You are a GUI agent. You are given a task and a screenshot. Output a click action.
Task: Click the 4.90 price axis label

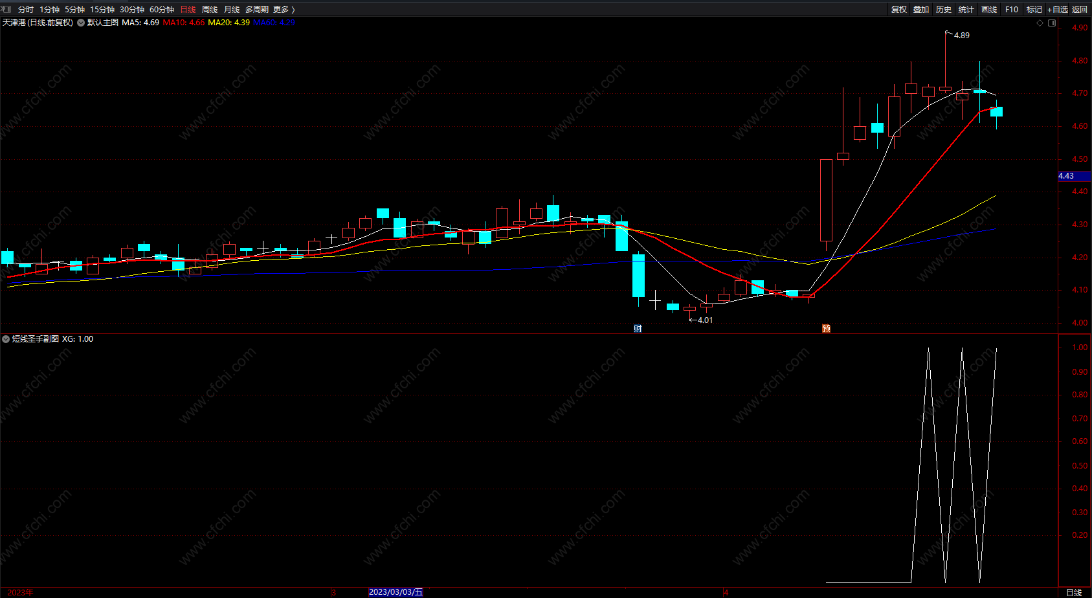click(1080, 28)
